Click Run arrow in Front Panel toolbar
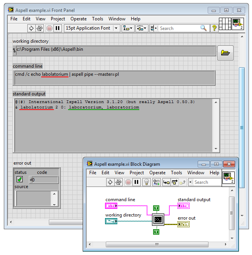This screenshot has width=252, height=255. click(x=31, y=28)
